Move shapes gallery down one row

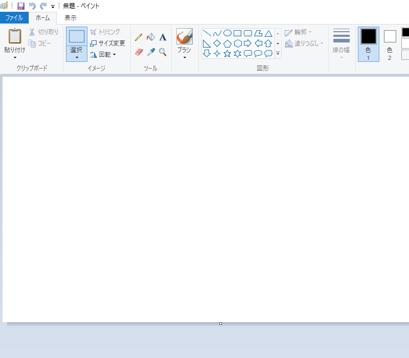click(x=278, y=43)
